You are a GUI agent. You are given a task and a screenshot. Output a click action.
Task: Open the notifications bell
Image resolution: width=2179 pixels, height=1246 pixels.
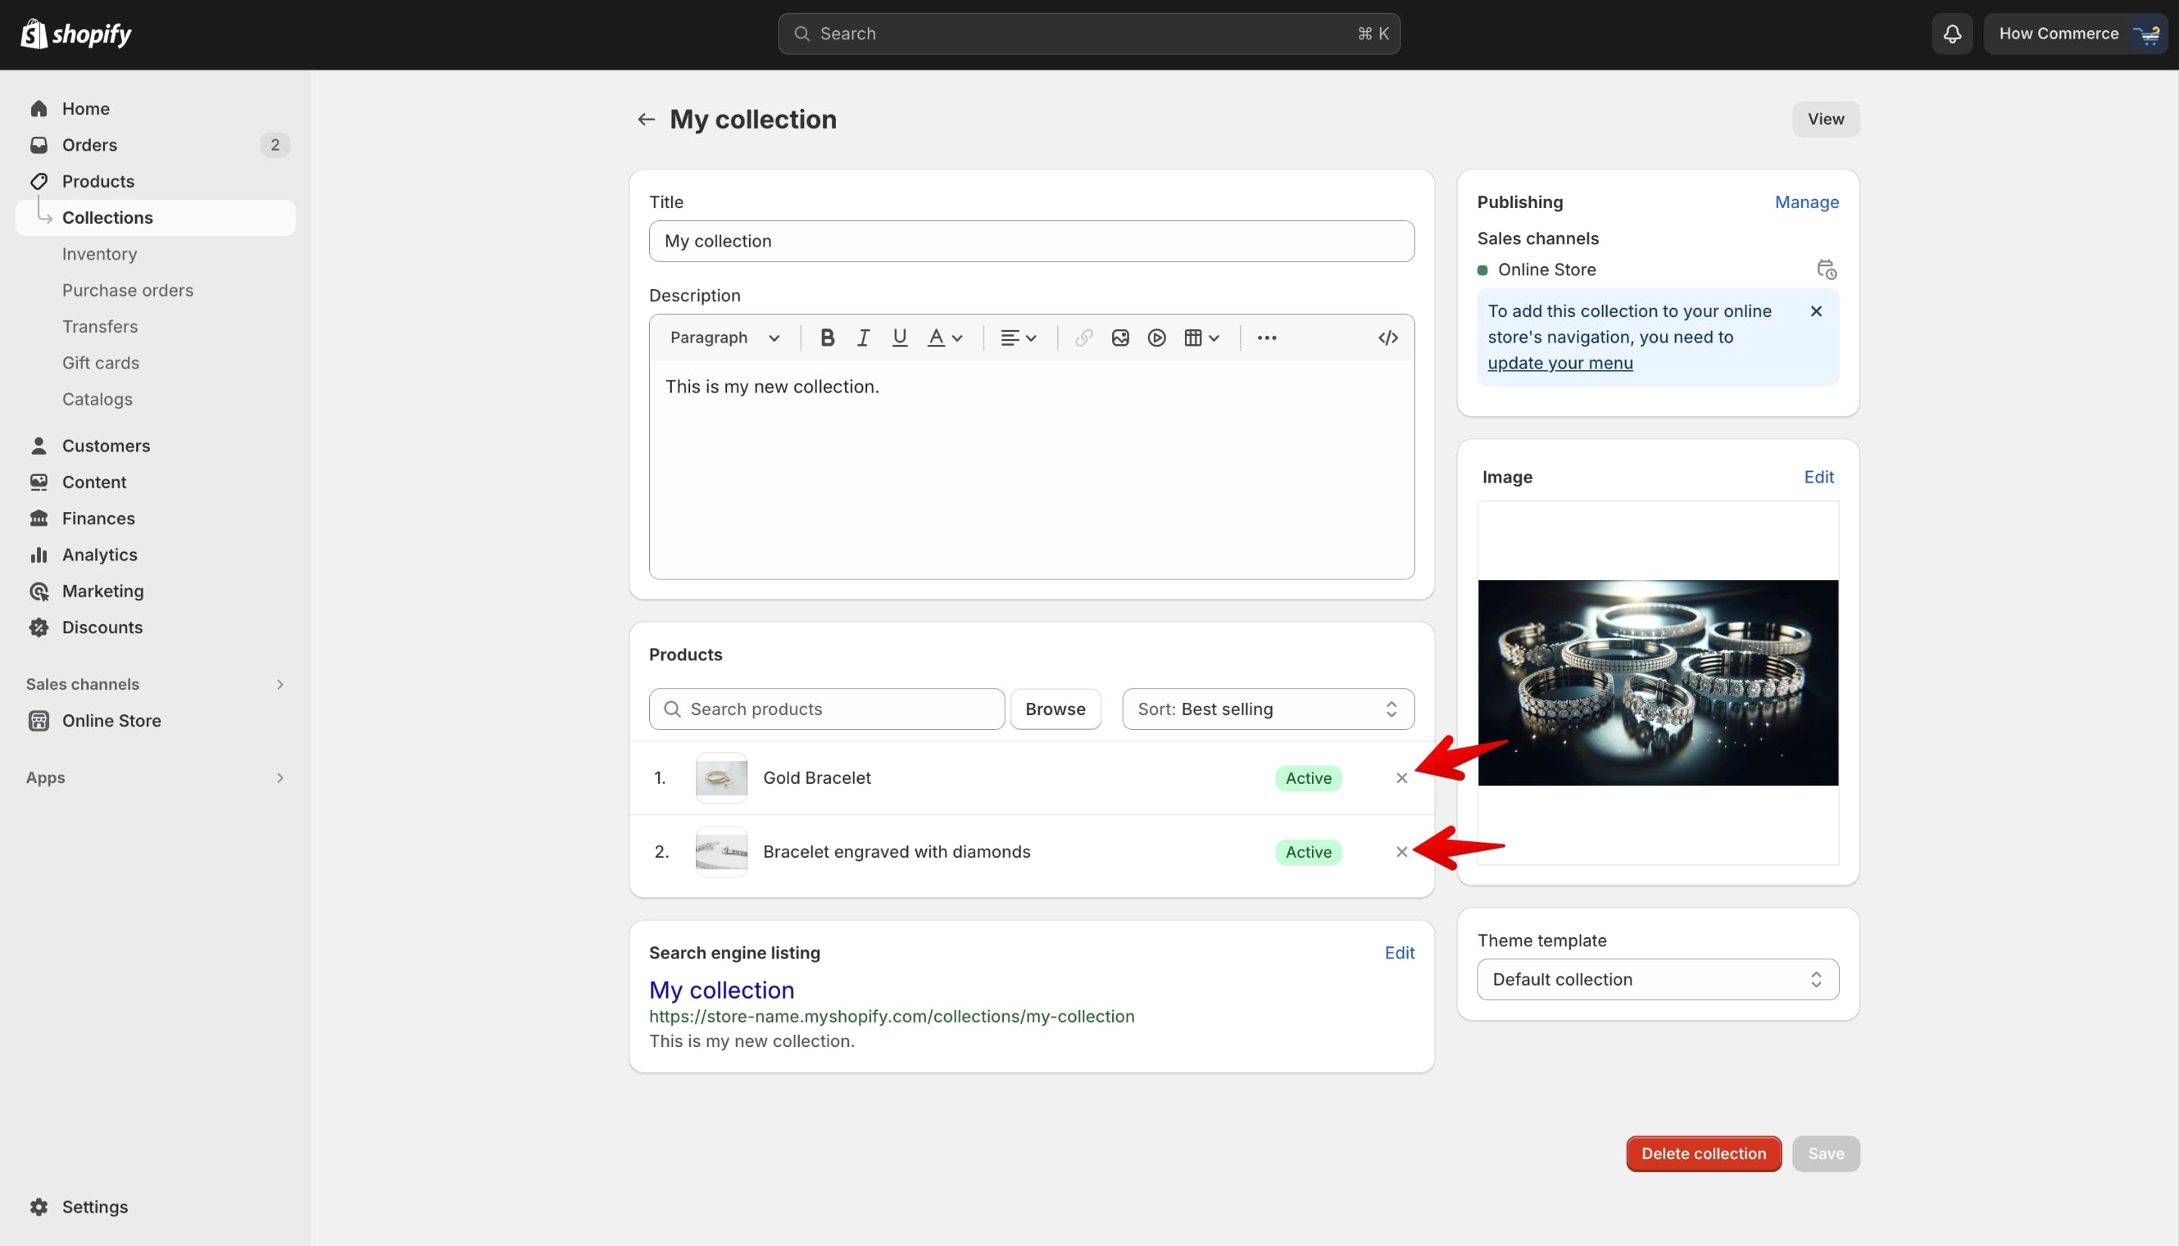pyautogui.click(x=1951, y=34)
